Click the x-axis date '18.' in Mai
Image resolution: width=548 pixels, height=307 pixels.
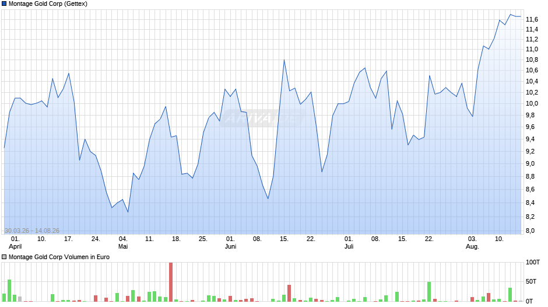pos(176,239)
